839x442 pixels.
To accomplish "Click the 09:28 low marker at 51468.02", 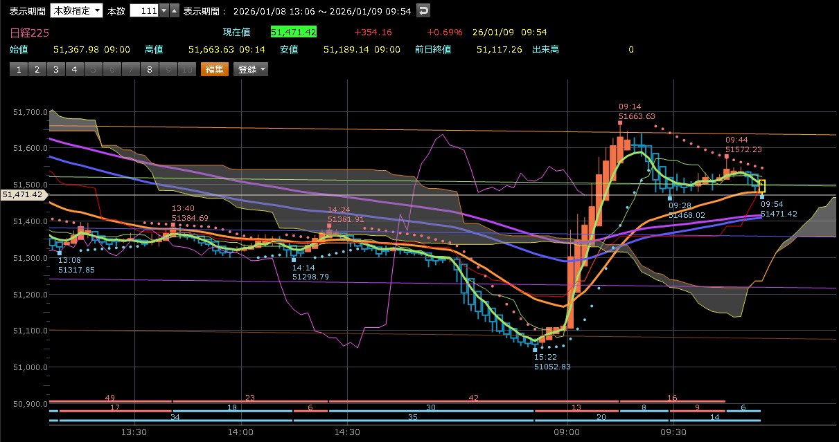I will (670, 198).
